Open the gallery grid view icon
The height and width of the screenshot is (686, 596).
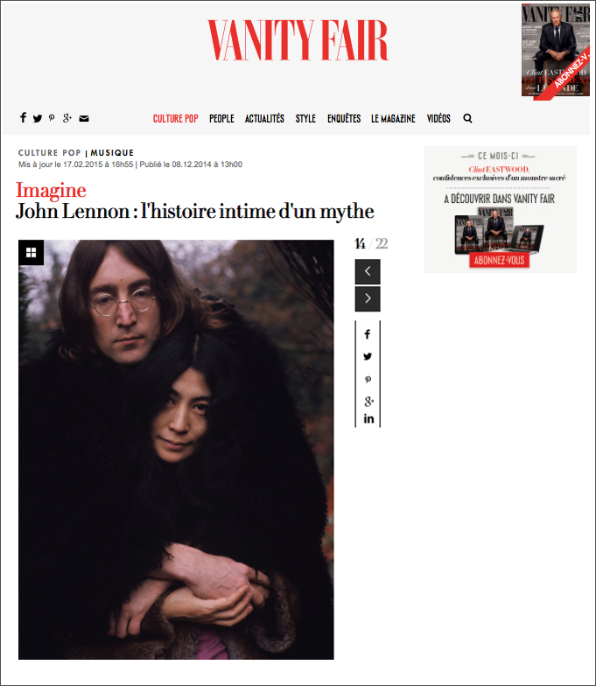pyautogui.click(x=32, y=252)
